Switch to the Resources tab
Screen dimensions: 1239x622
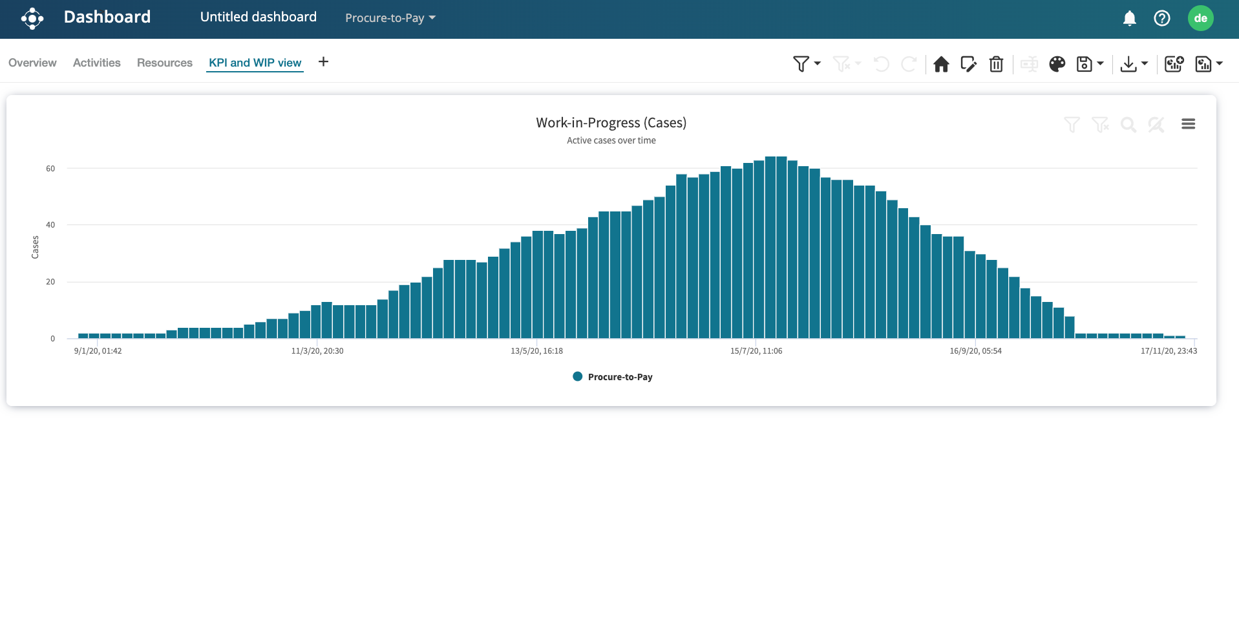pos(164,63)
